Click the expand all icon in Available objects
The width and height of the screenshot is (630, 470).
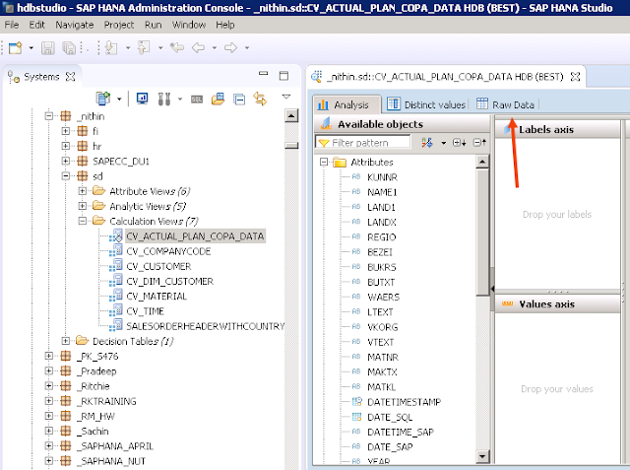coord(460,142)
